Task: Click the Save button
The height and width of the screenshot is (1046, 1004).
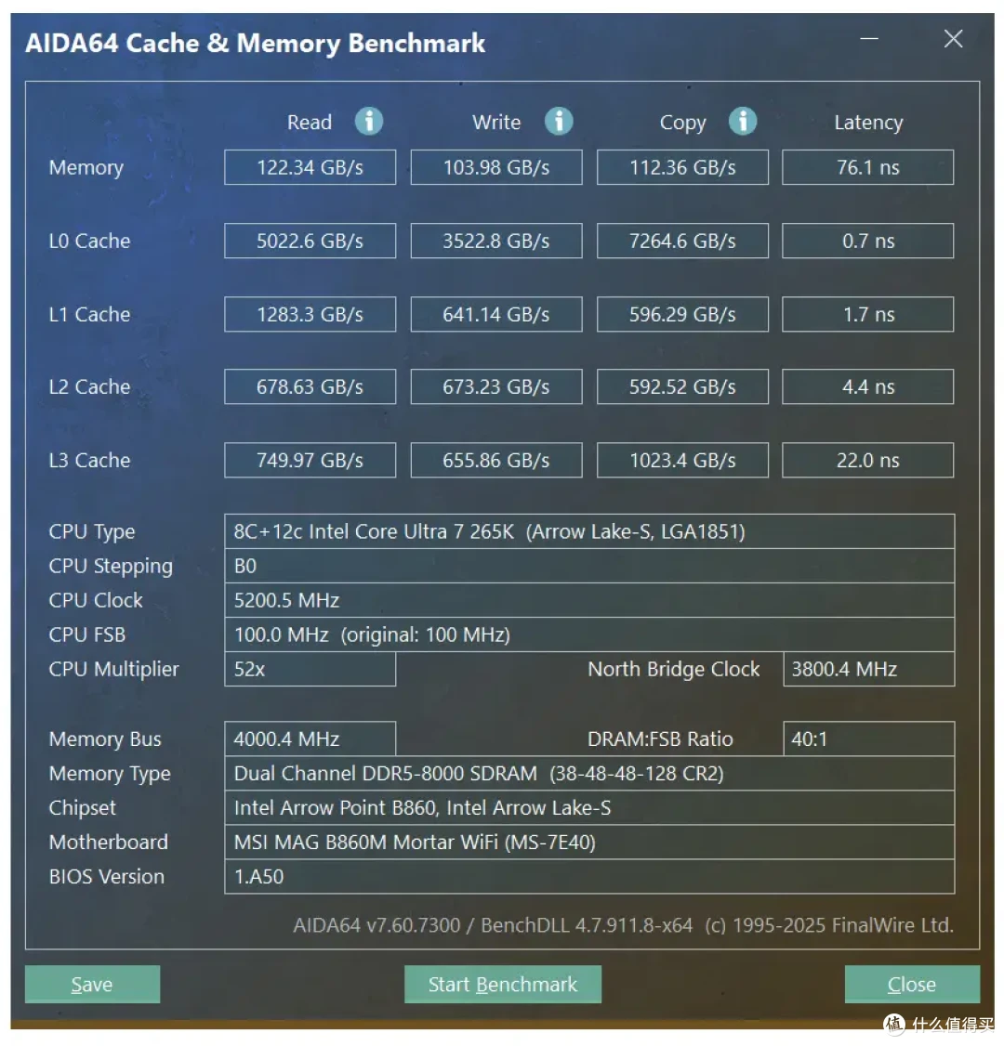Action: click(92, 984)
